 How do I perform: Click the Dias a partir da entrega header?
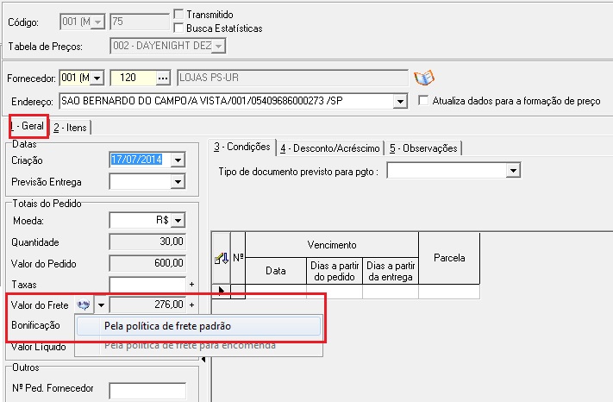click(x=391, y=271)
